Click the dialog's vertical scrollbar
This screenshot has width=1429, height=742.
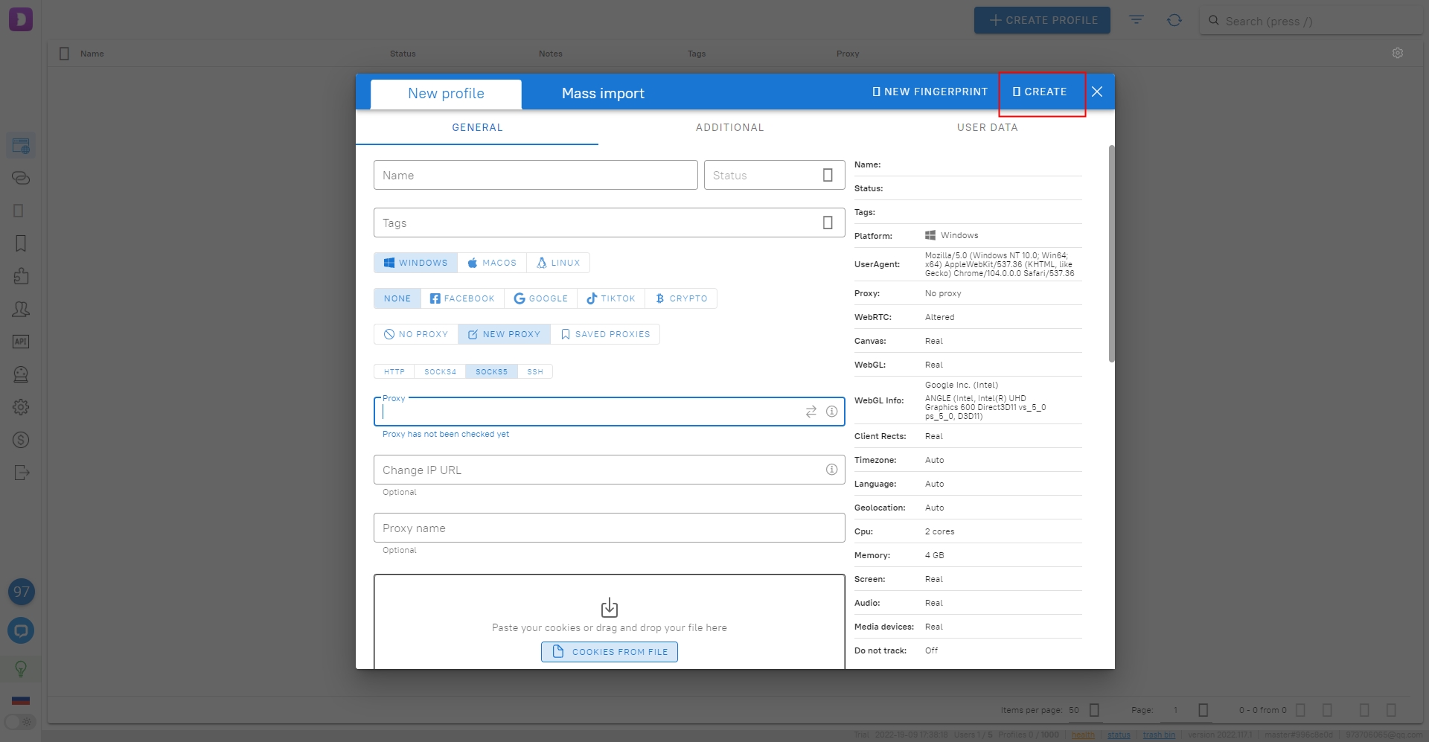pos(1111,254)
